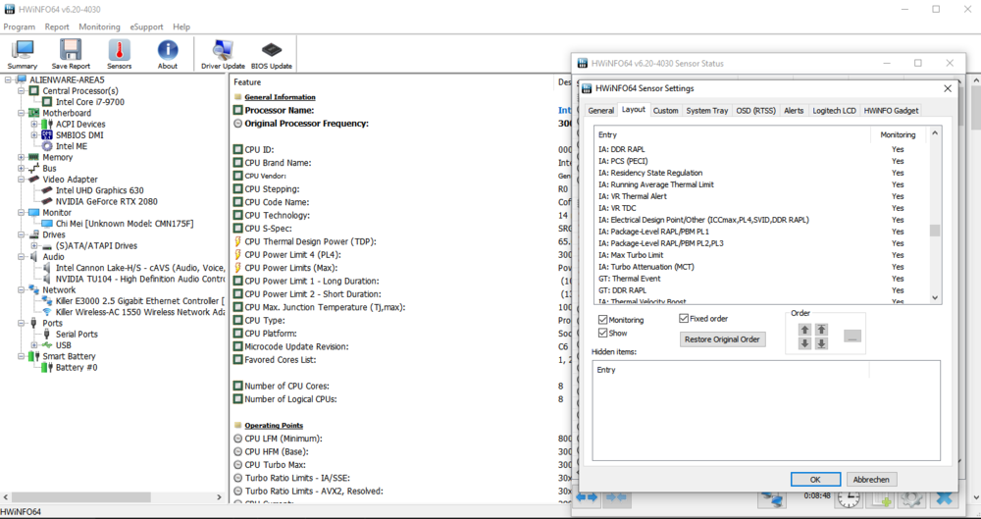Screen dimensions: 981x519
Task: Collapse the Video Adapter tree node
Action: pos(22,180)
